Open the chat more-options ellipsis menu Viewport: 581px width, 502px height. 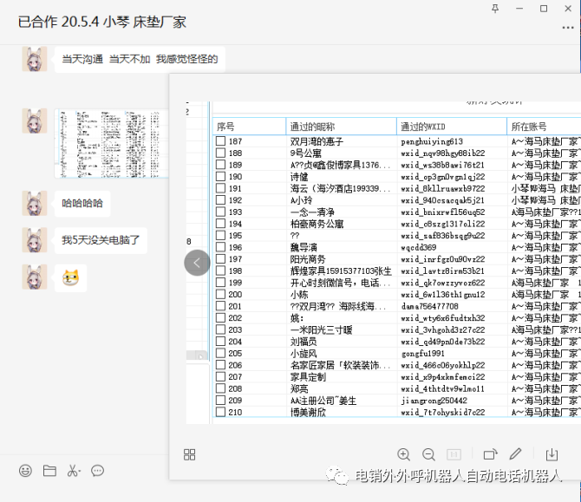(568, 28)
